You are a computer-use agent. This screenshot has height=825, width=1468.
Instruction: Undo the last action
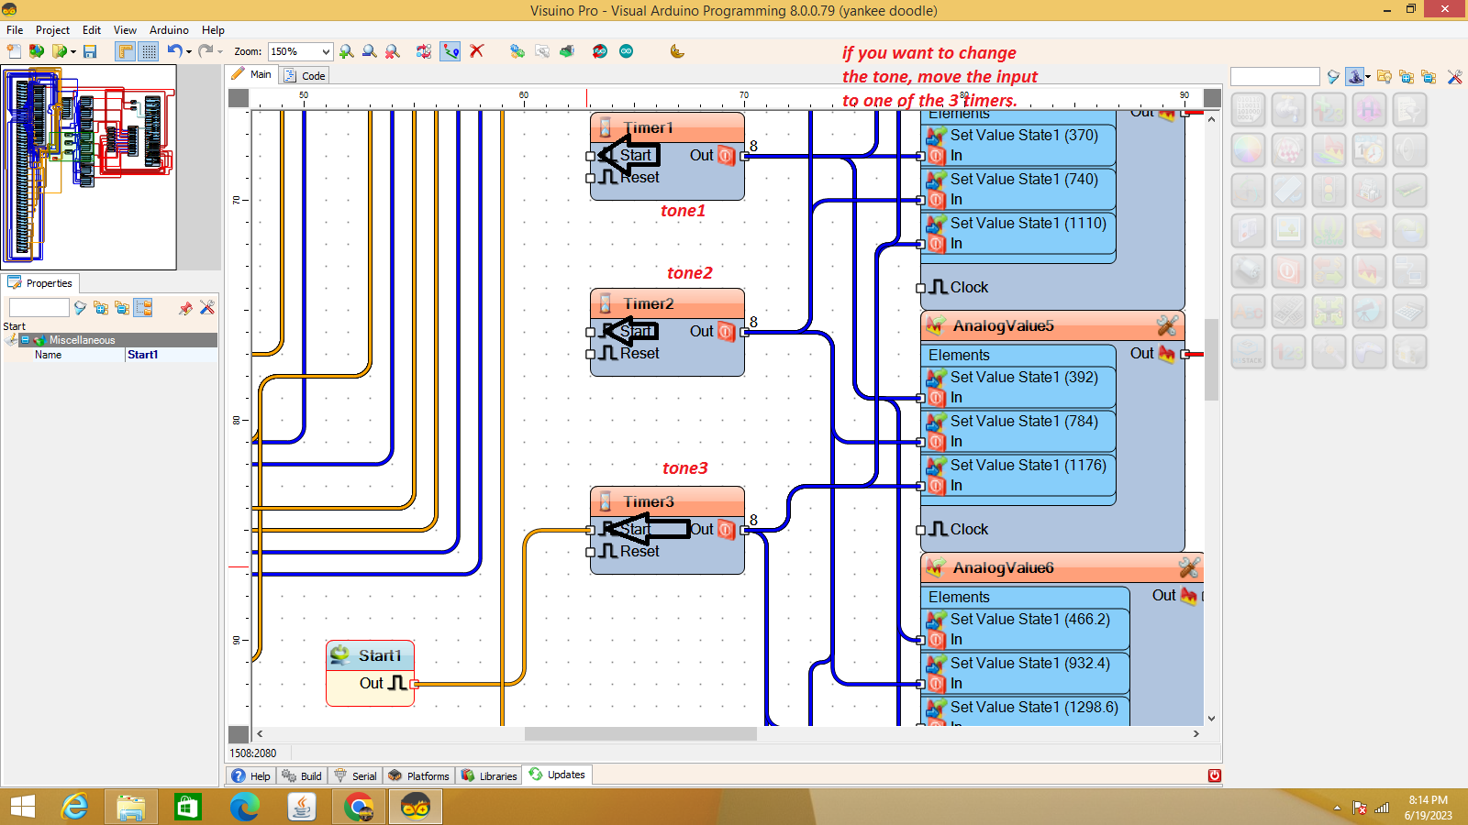tap(174, 51)
